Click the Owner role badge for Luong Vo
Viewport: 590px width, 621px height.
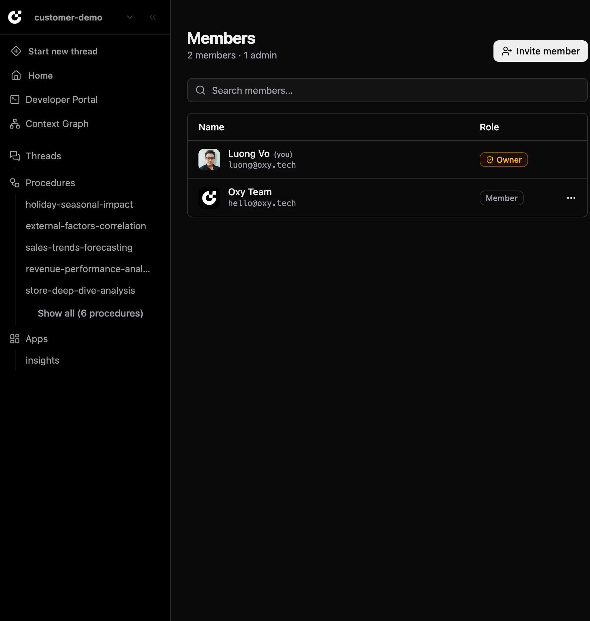(x=504, y=160)
